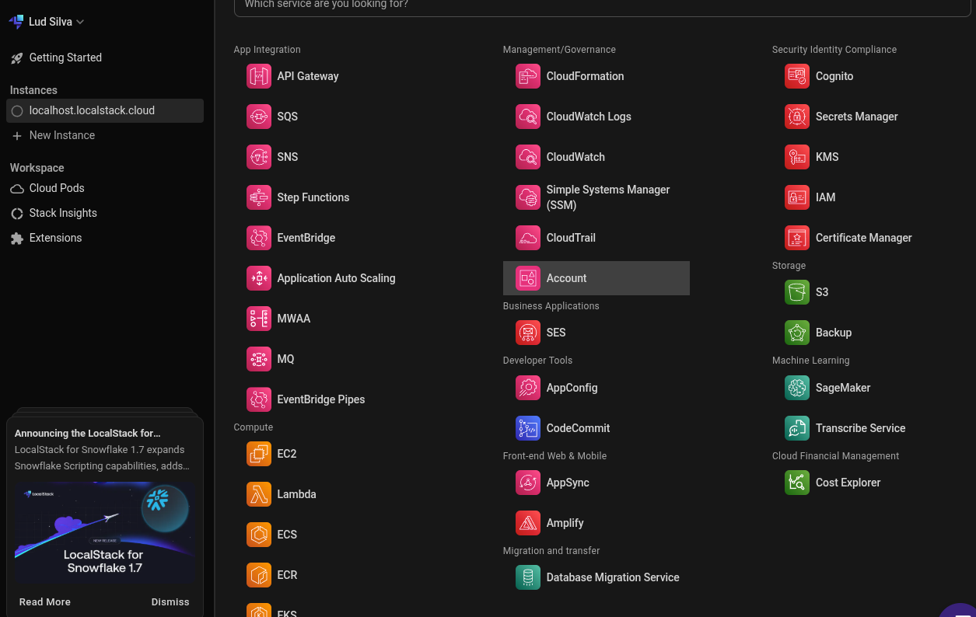This screenshot has height=617, width=976.
Task: Open the Cost Explorer icon
Action: click(797, 483)
